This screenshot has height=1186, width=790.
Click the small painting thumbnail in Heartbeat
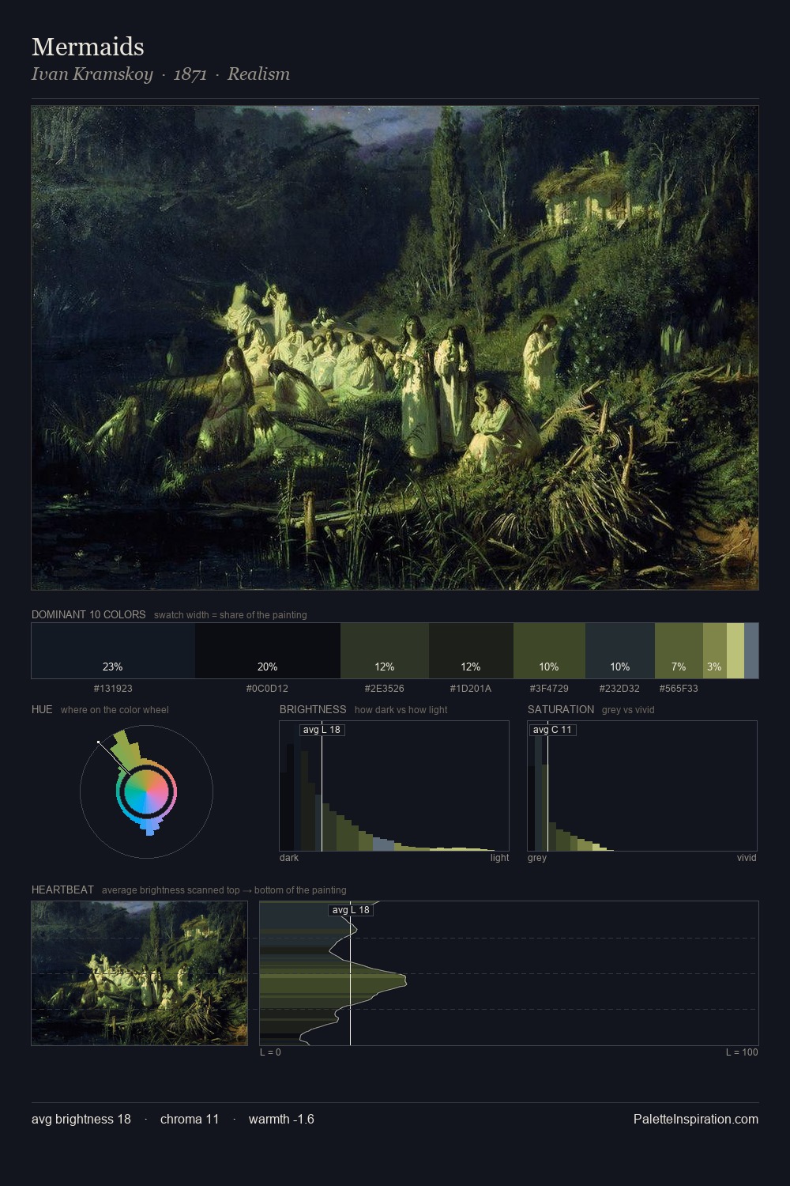tap(139, 973)
